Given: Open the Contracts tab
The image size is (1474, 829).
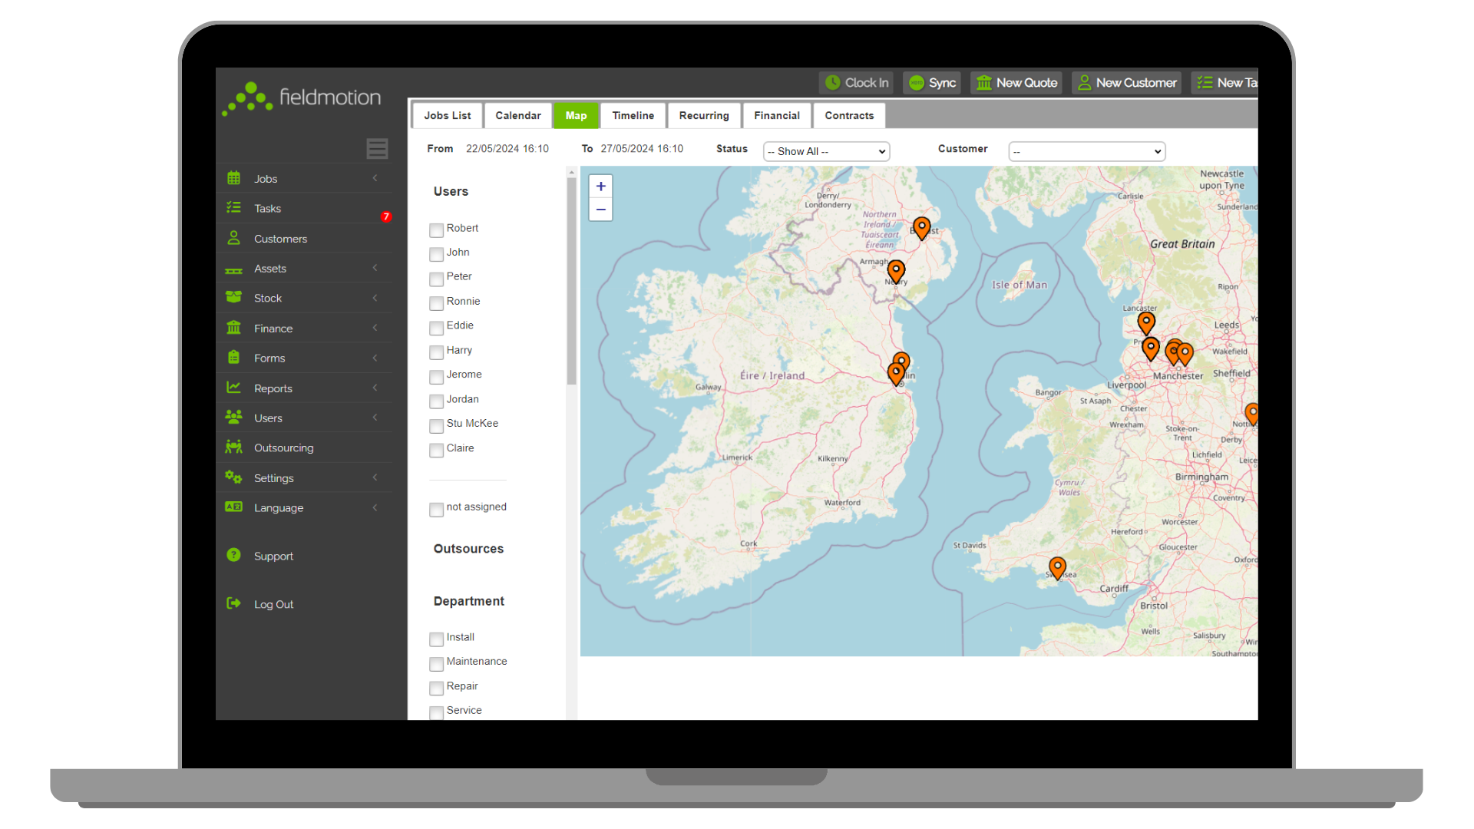Looking at the screenshot, I should (x=849, y=115).
